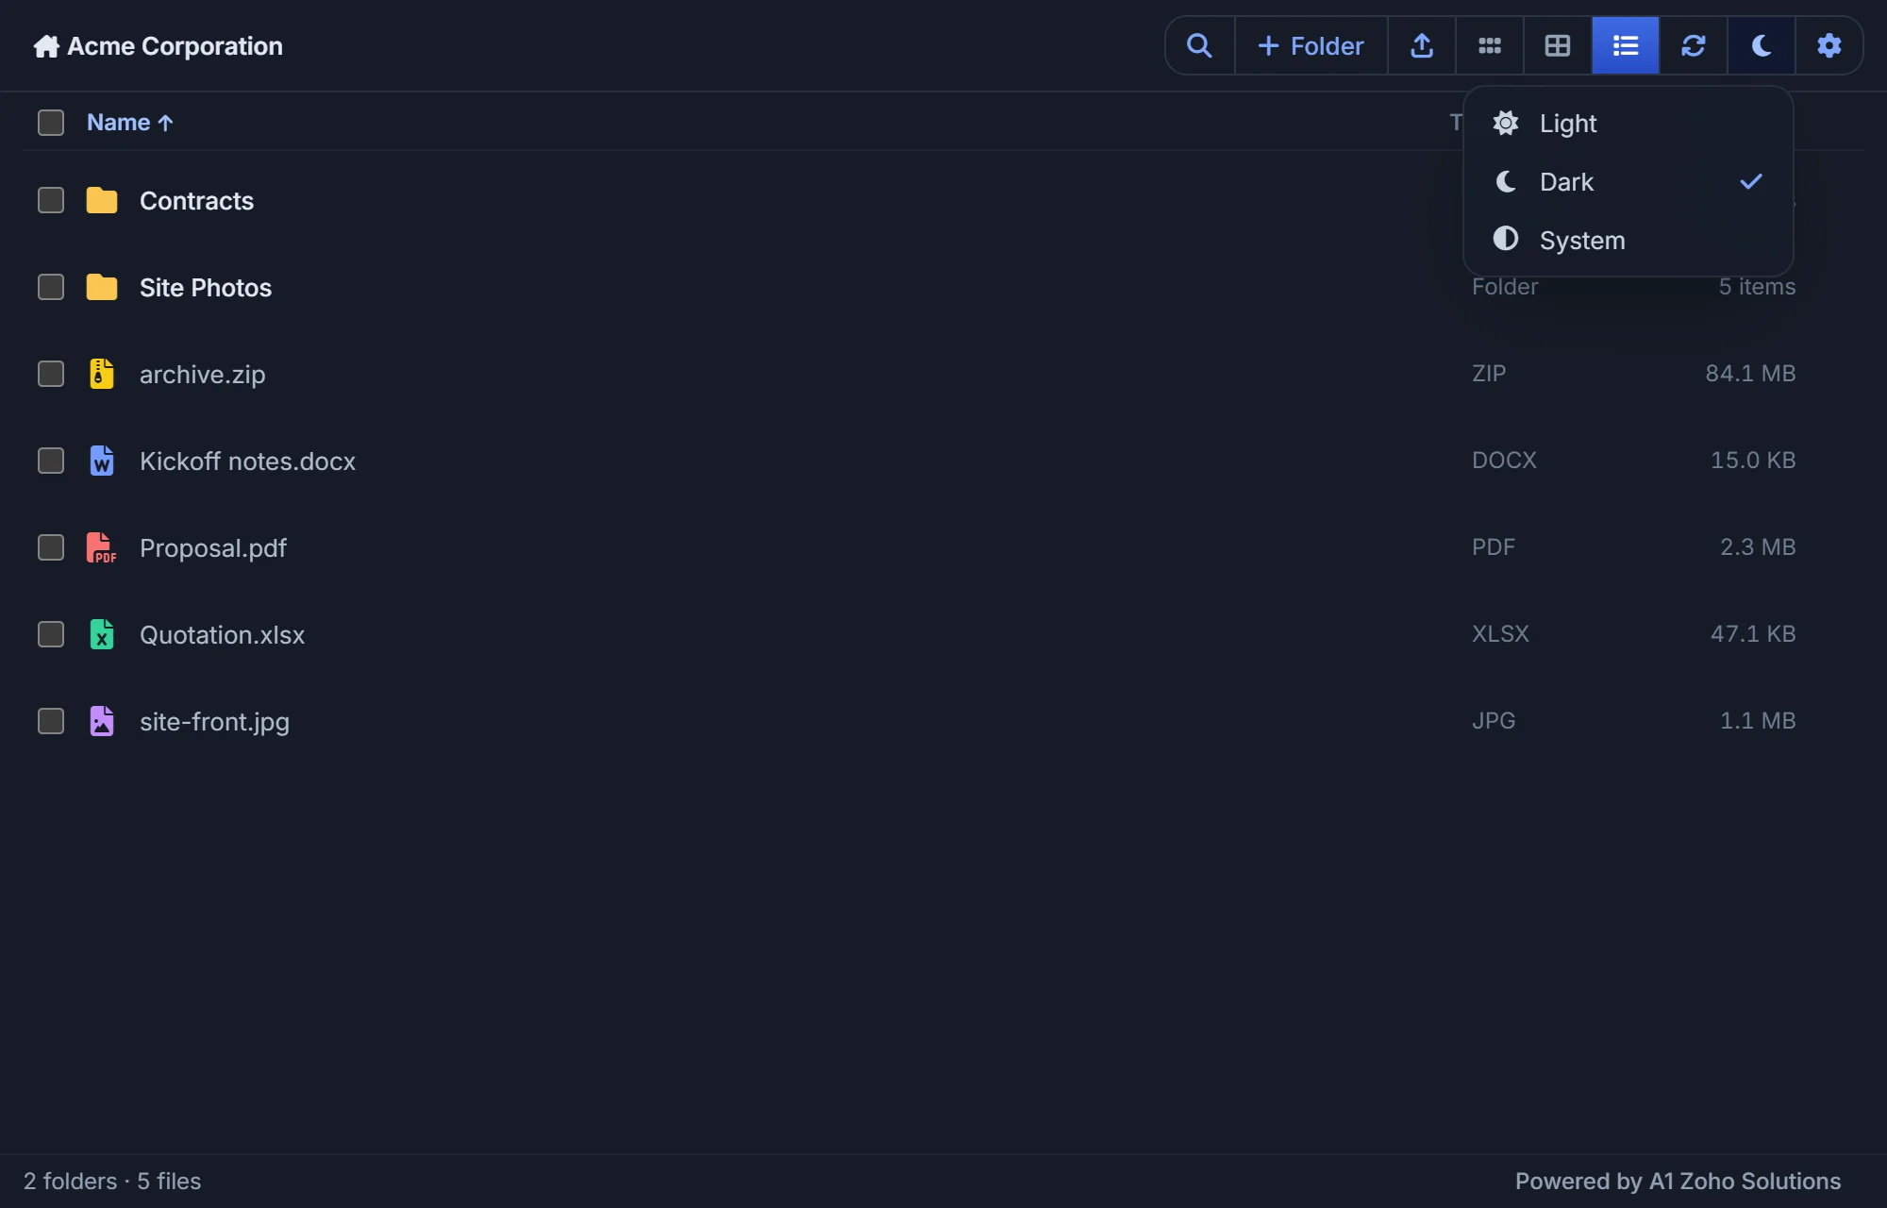Click the Site Photos folder icon

(102, 287)
